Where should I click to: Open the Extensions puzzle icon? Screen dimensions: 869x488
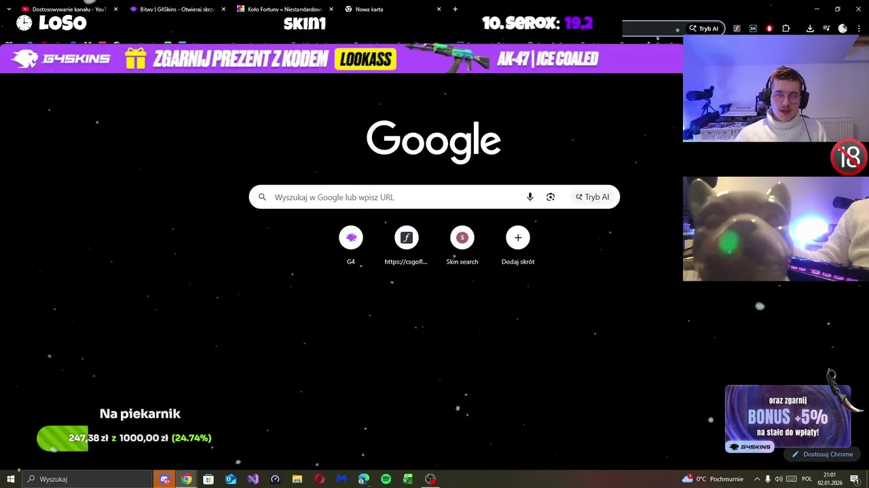click(x=786, y=28)
